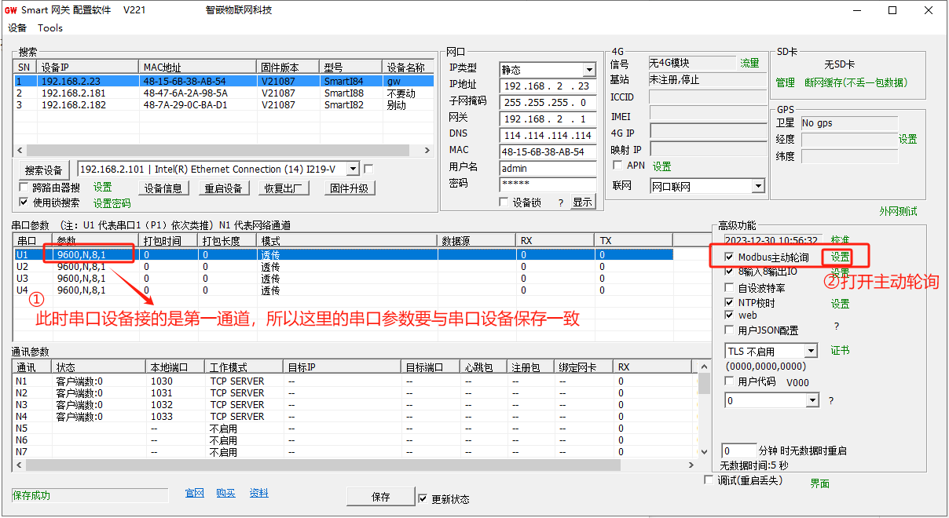Click the 保存 save button
This screenshot has height=518, width=949.
[380, 496]
